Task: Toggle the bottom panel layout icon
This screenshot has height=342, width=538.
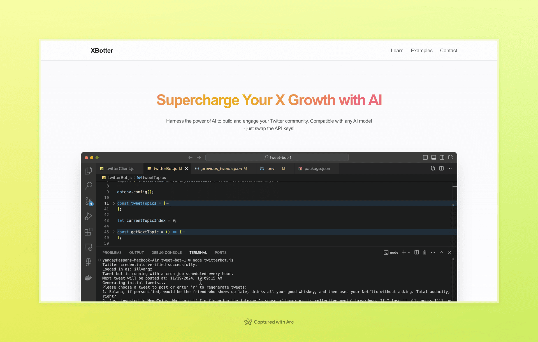Action: (433, 157)
